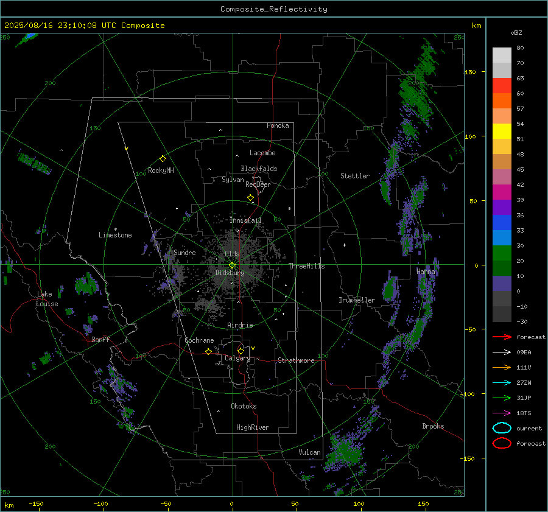Click the blue 33–36 dBZ swatch
548x512 pixels.
[x=502, y=223]
